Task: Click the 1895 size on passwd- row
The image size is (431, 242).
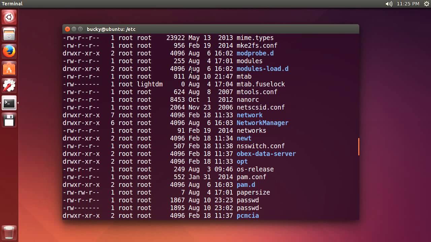Action: pyautogui.click(x=177, y=208)
